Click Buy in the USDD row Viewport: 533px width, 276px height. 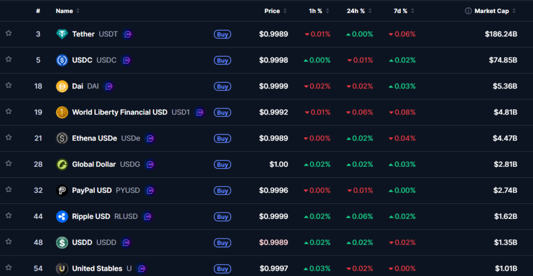point(222,243)
